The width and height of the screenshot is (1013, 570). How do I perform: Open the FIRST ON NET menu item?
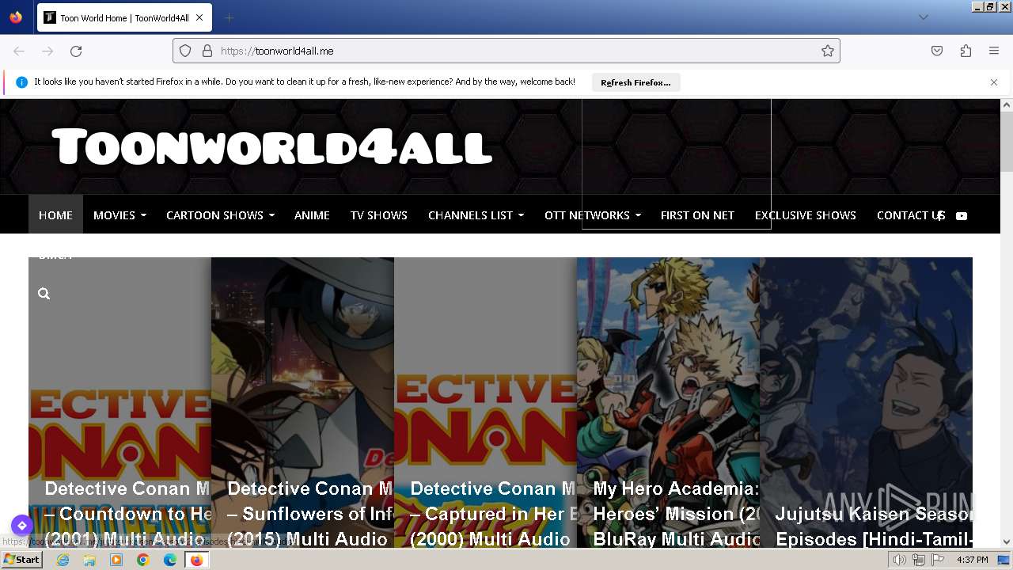point(697,215)
